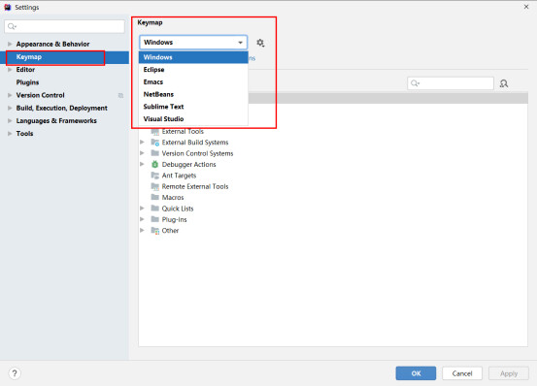Viewport: 537px width, 386px height.
Task: Click the IntelliJ icon in title bar
Action: click(x=8, y=7)
